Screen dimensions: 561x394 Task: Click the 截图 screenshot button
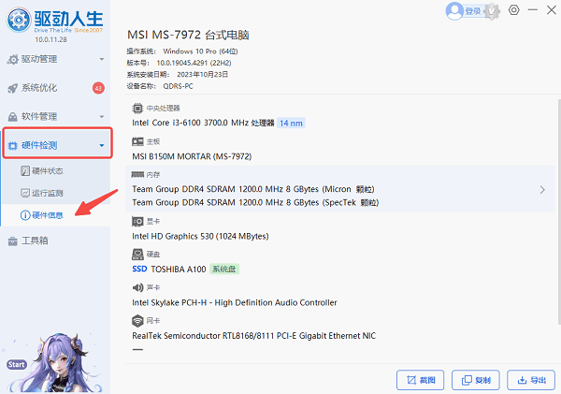coord(420,380)
